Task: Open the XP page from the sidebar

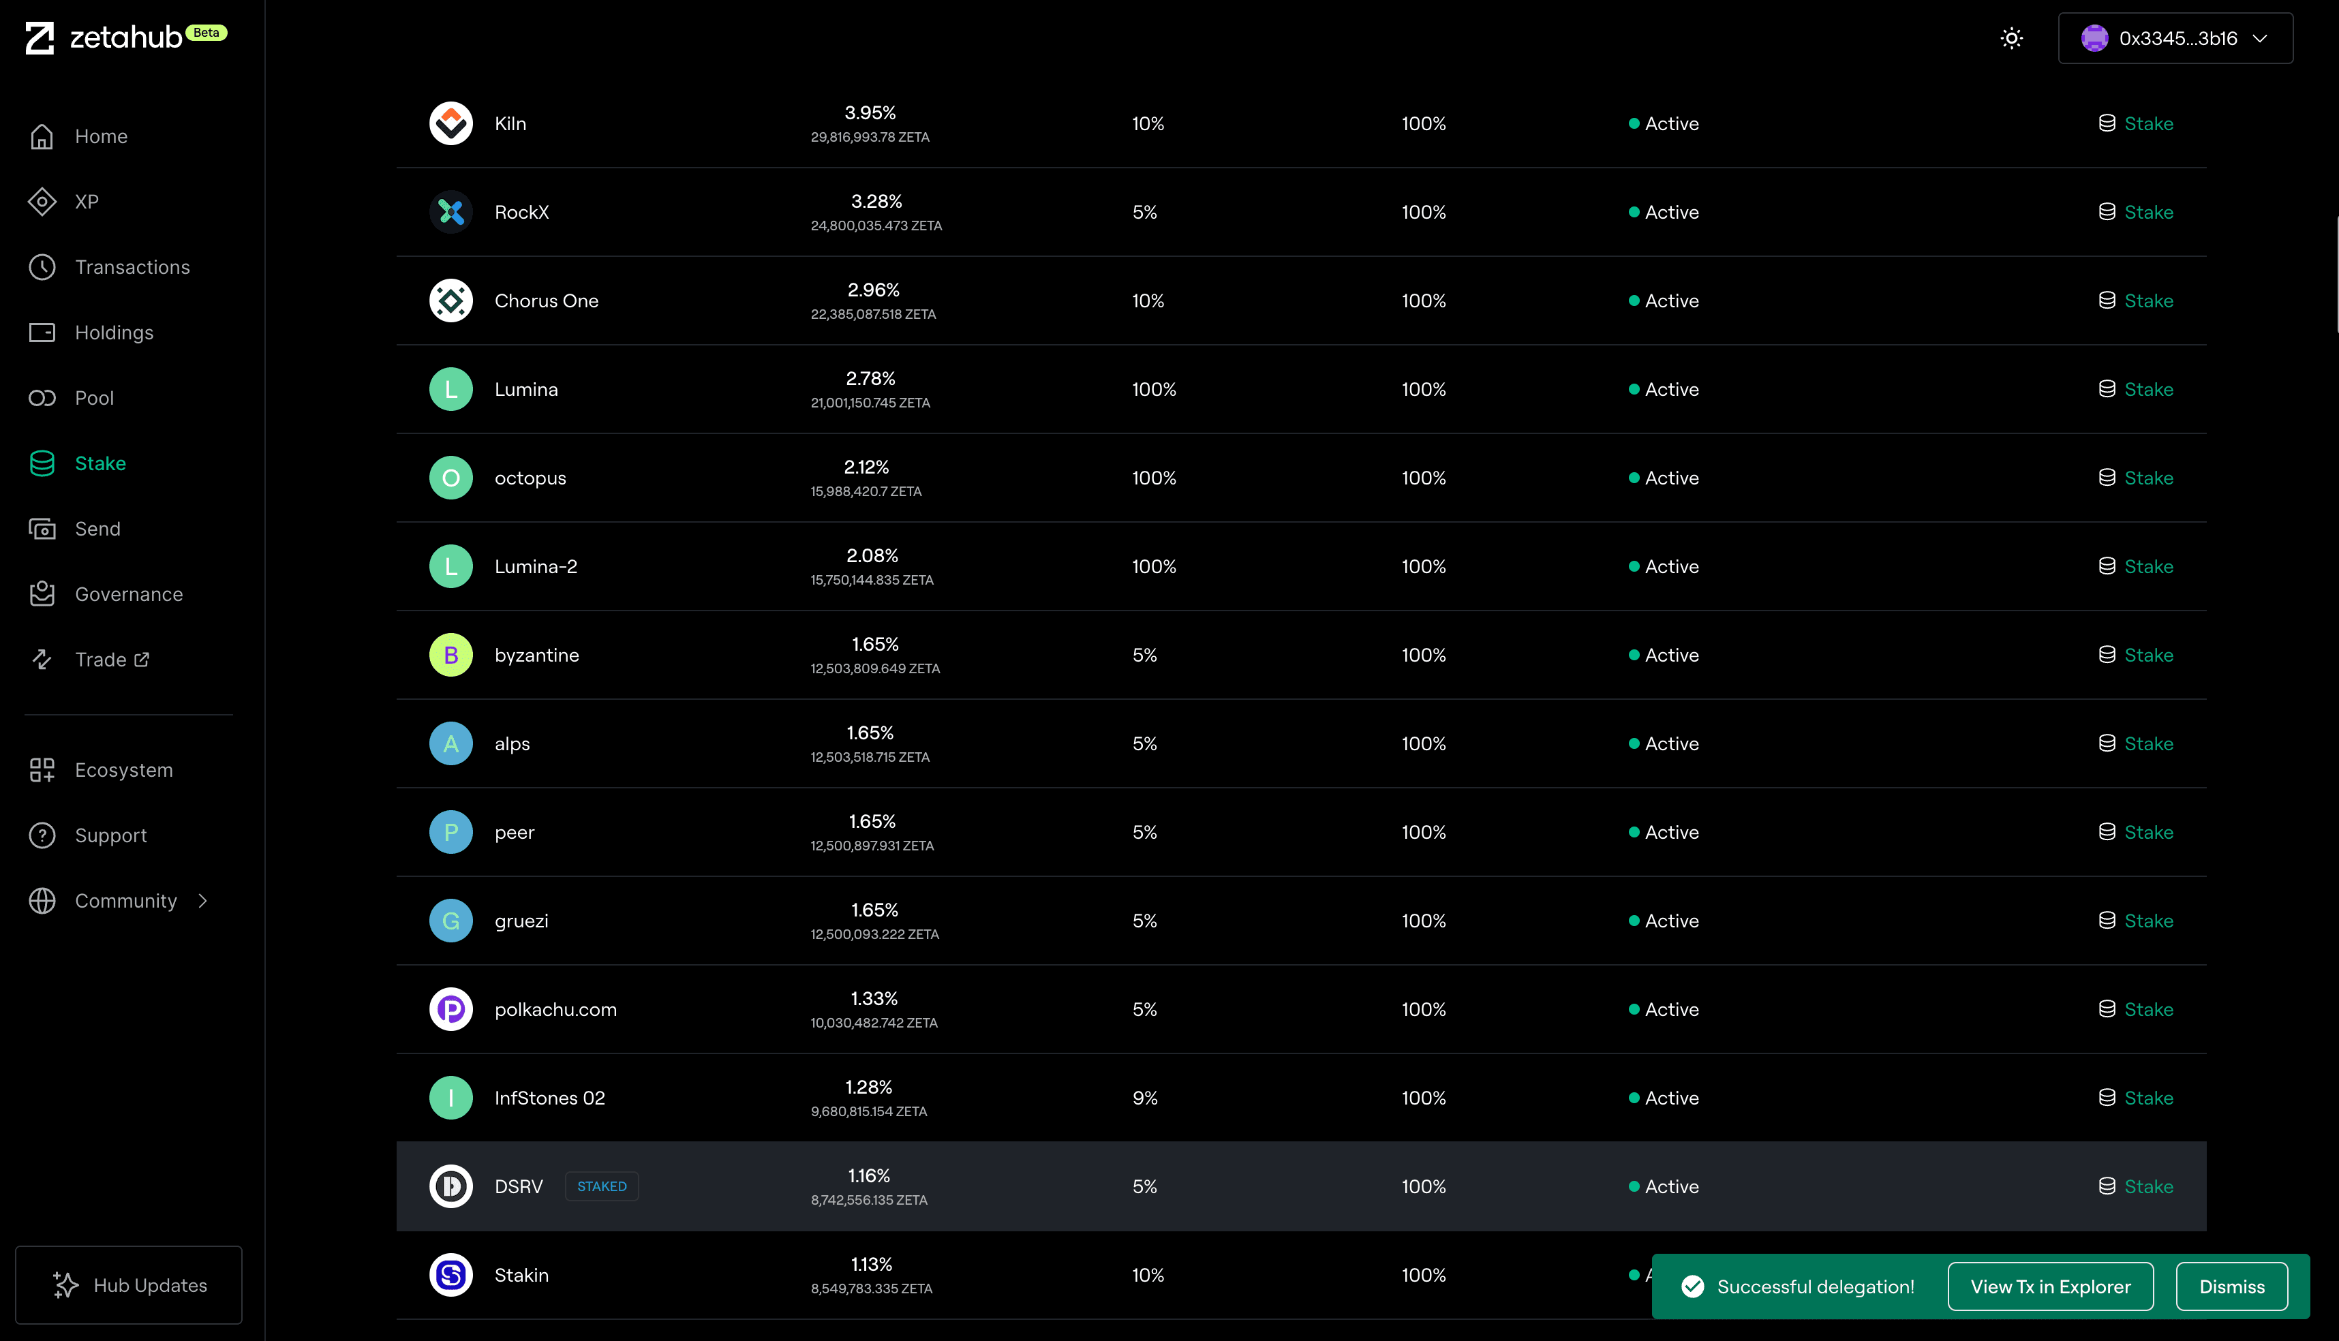Action: [87, 202]
